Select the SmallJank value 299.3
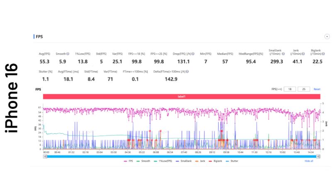 click(276, 62)
